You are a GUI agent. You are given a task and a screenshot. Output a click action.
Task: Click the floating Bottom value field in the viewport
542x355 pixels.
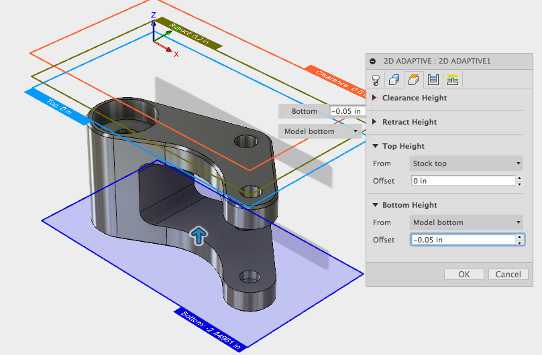pos(347,111)
